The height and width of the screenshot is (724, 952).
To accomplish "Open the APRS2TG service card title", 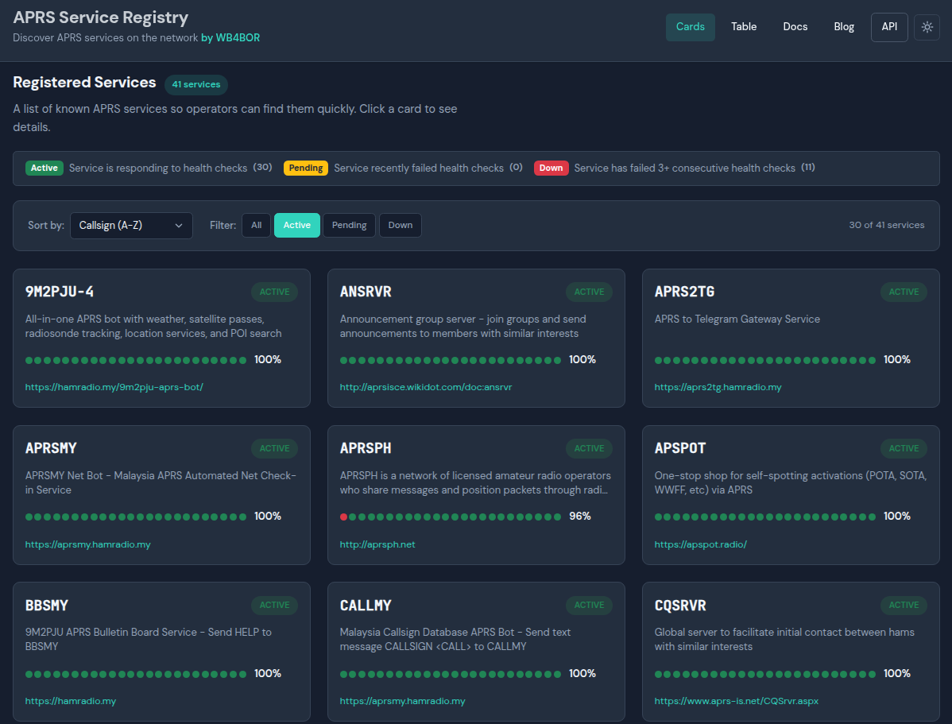I will click(684, 292).
